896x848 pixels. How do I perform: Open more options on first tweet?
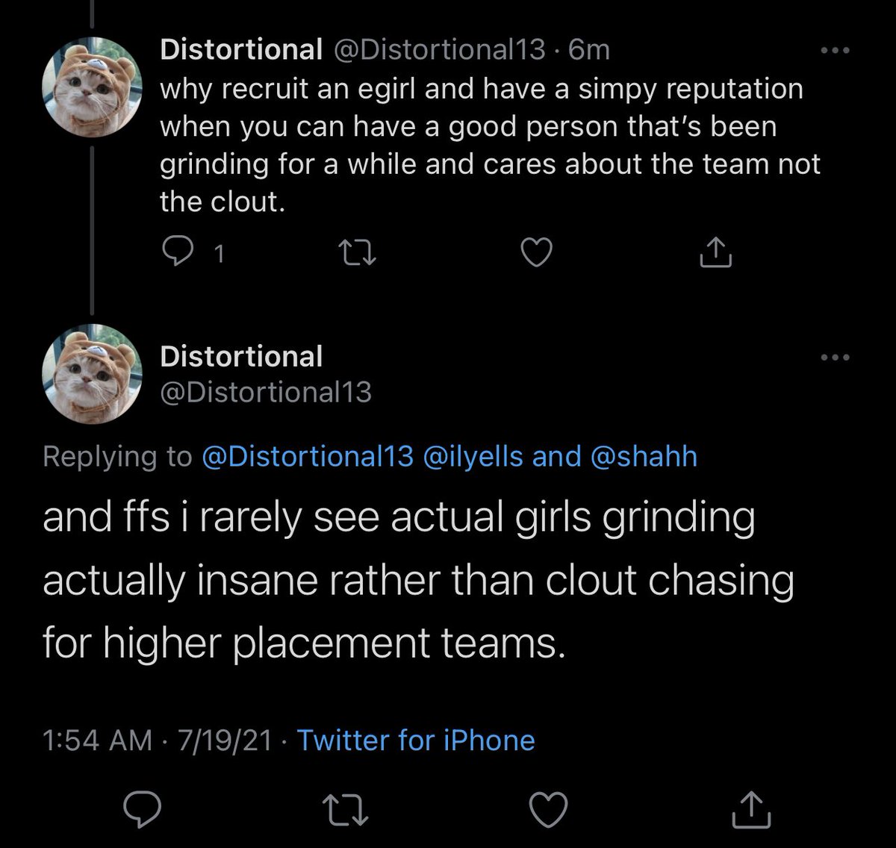point(835,51)
